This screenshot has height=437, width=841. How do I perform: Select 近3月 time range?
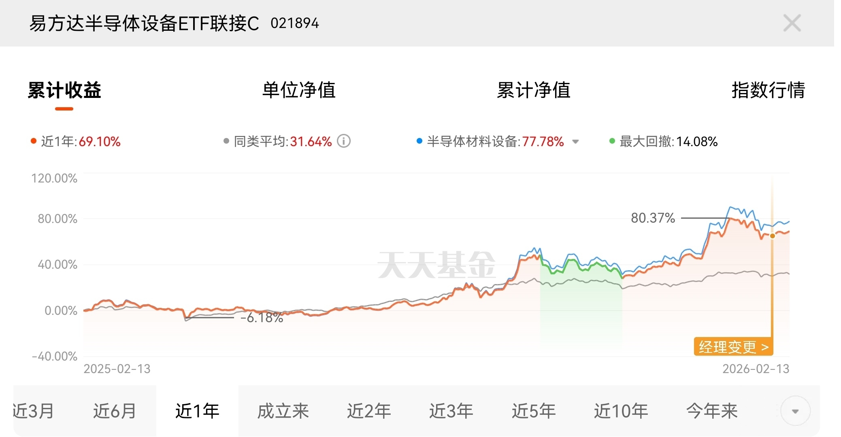pos(33,411)
